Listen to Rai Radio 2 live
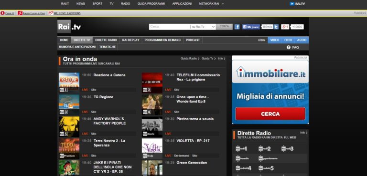This screenshot has height=176, width=367. point(264,149)
